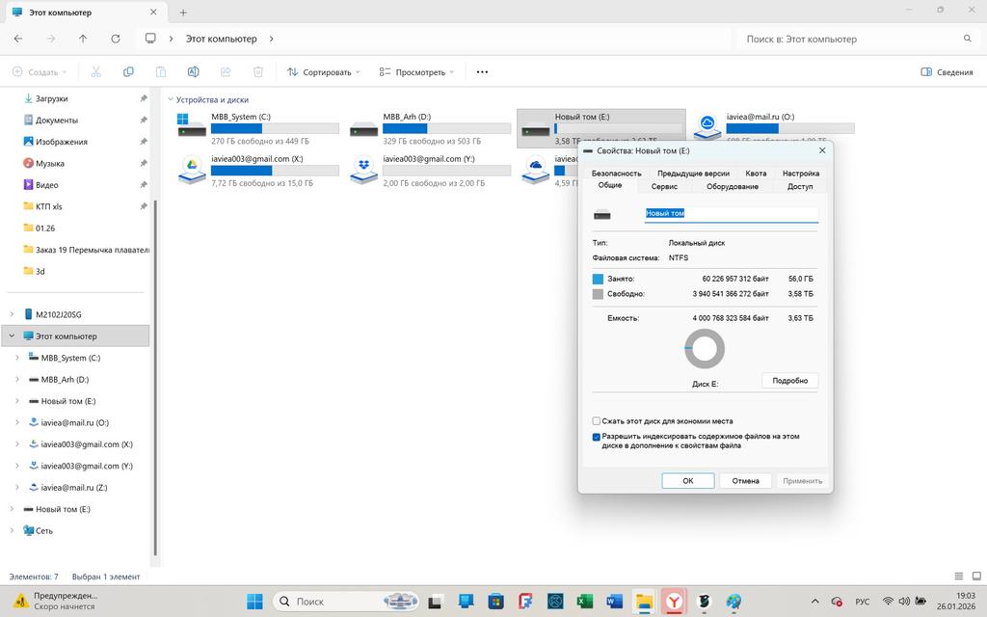Collapse the Этот компьютер tree node
Screen dimensions: 987x617
tap(12, 336)
